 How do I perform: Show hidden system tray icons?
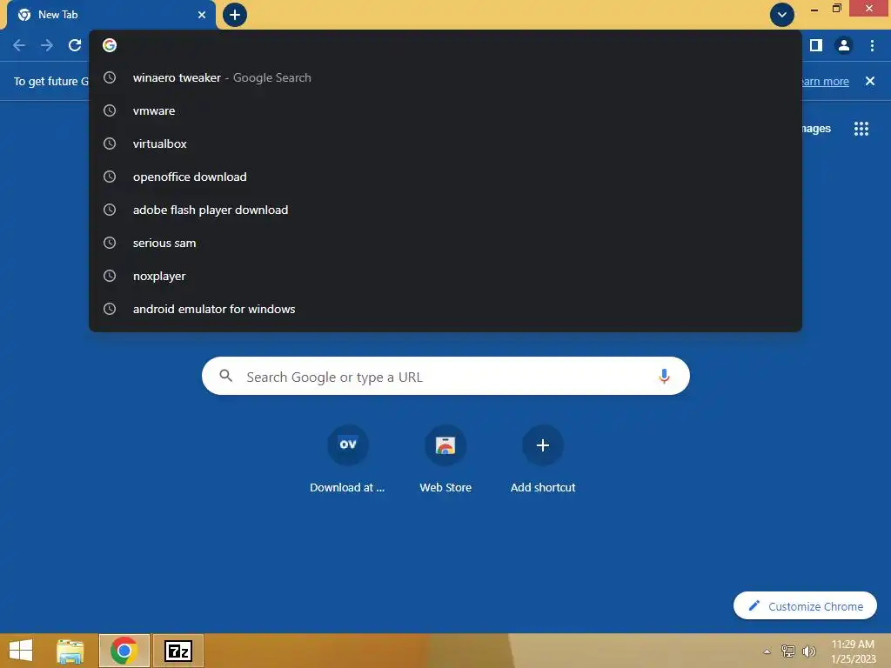tap(767, 651)
